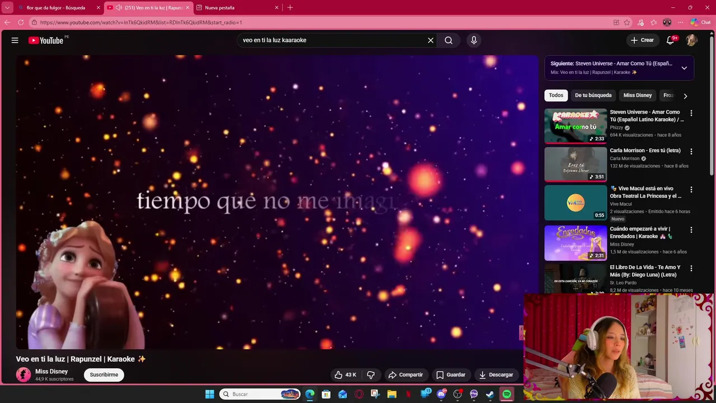Open Spotify from the taskbar
This screenshot has height=403, width=716.
pos(507,394)
